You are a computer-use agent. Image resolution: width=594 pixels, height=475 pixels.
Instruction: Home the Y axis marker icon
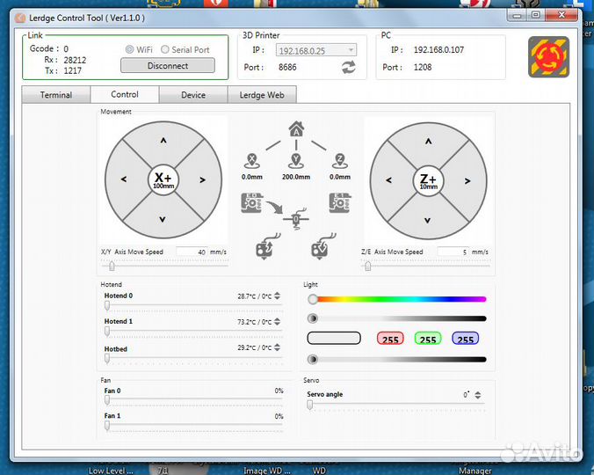point(296,161)
